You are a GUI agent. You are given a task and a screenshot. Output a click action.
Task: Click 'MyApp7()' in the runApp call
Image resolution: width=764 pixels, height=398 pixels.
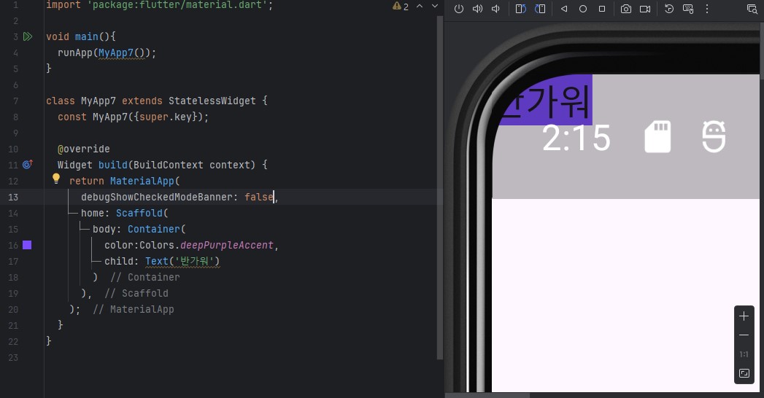point(122,52)
